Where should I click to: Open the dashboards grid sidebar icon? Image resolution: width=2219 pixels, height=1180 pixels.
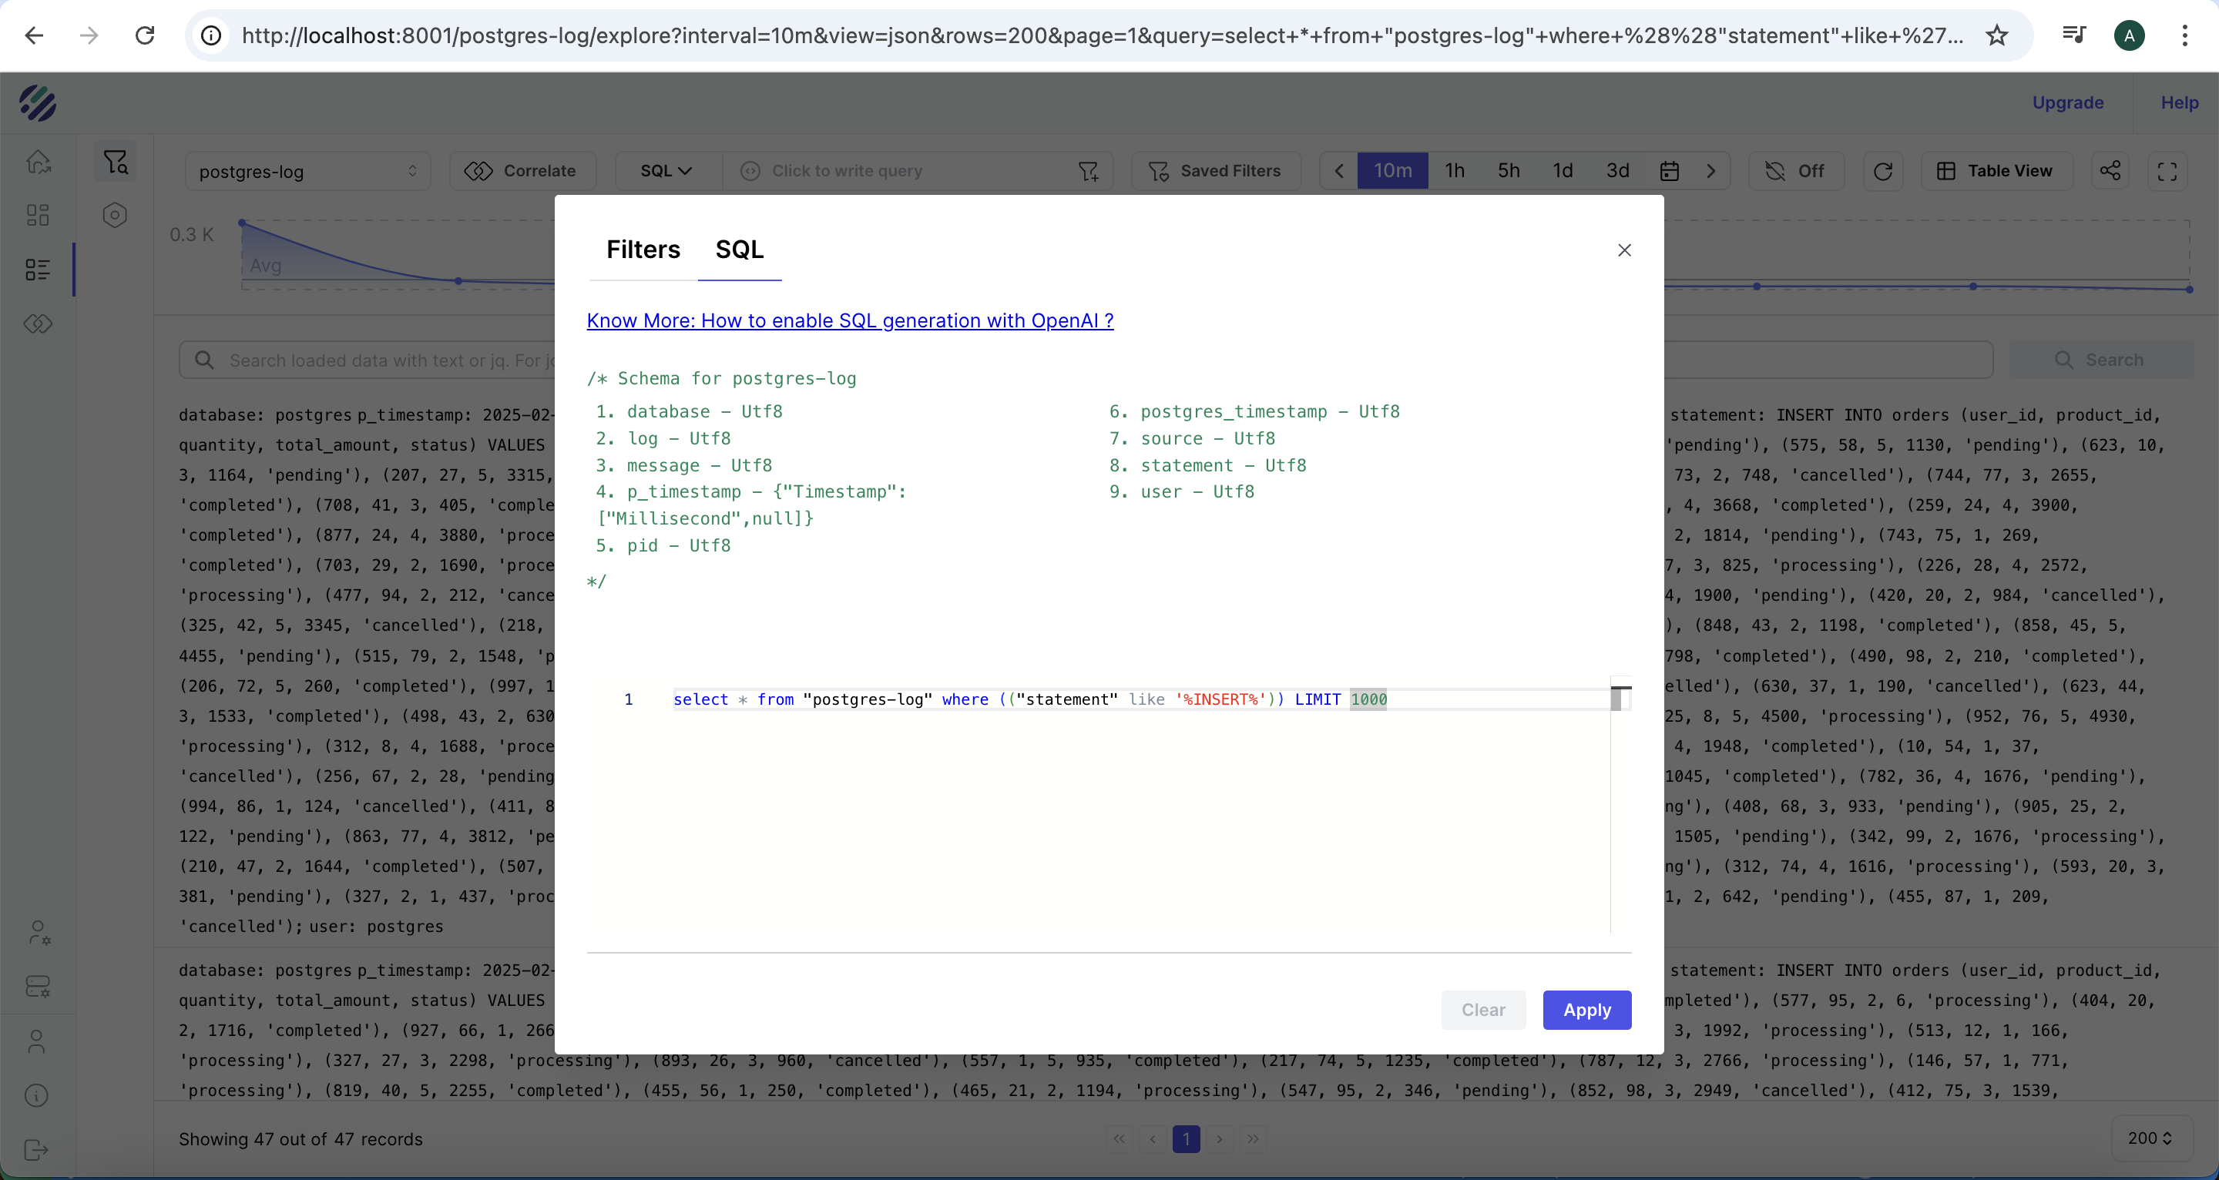[x=38, y=216]
